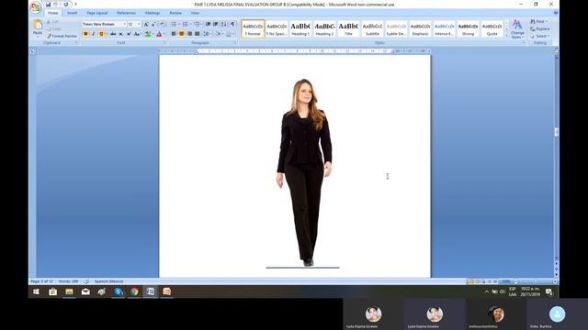Open Change Styles options
Viewport: 588px width, 330px height.
point(517,29)
